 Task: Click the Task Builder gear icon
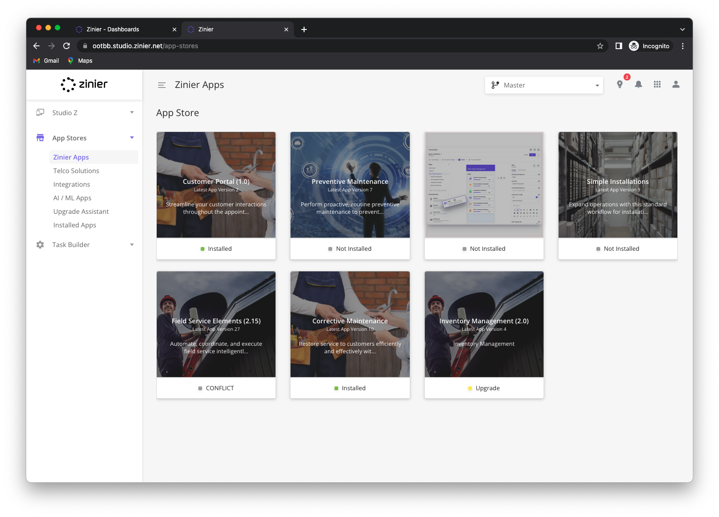(40, 244)
